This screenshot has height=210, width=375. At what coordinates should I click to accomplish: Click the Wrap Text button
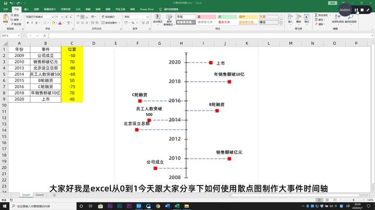pyautogui.click(x=108, y=17)
